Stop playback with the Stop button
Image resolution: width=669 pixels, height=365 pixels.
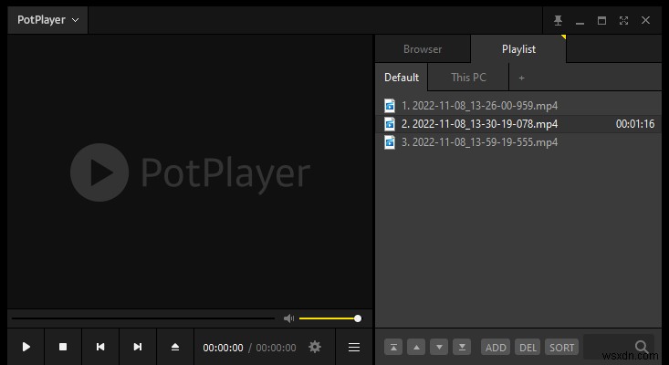pyautogui.click(x=63, y=347)
